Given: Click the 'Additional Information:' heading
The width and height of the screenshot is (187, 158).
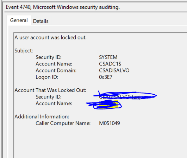Looking at the screenshot, I should pyautogui.click(x=42, y=116).
